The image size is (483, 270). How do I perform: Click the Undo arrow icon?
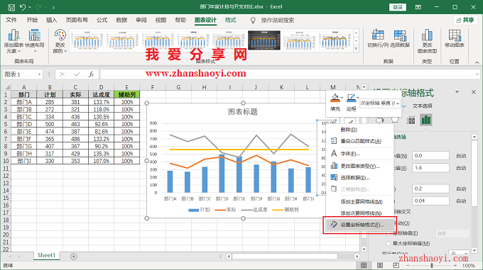click(23, 7)
